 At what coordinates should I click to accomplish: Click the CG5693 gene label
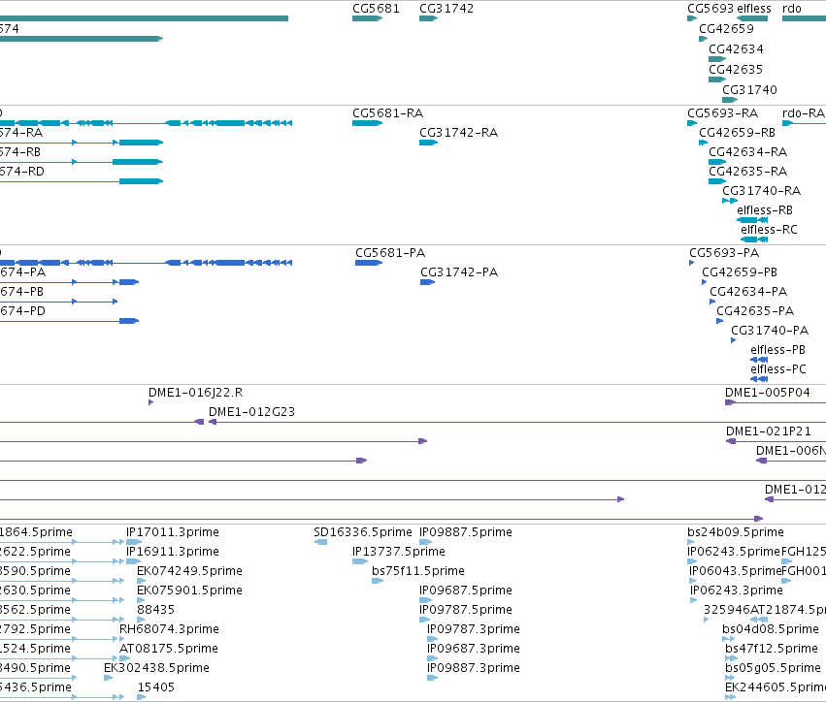pos(710,9)
